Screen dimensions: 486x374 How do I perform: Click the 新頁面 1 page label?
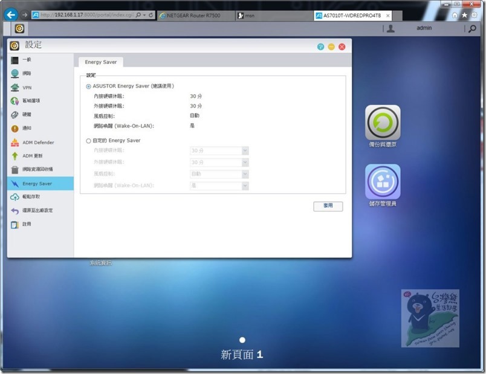242,355
